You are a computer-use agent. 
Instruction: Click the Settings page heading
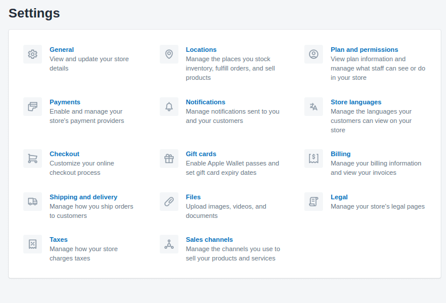(34, 13)
